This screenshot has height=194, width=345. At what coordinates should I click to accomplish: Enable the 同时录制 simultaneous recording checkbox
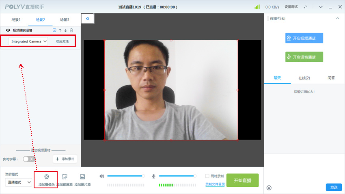tap(207, 176)
